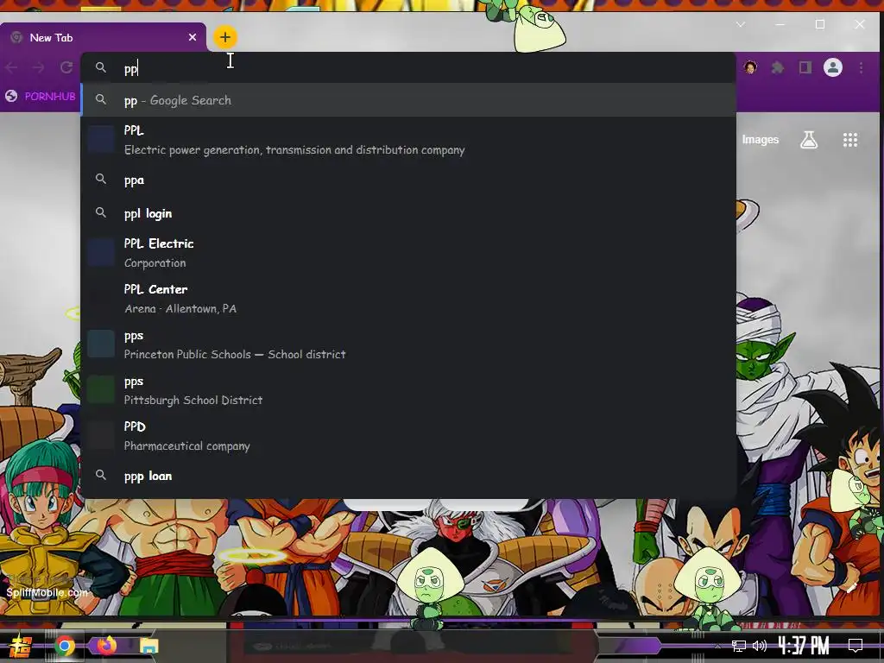Click the customize page pencil icon
Image resolution: width=884 pixels, height=663 pixels.
click(851, 587)
